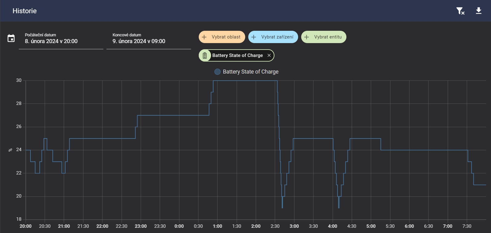
Task: Click the % unit label on the y-axis
Action: (x=10, y=150)
